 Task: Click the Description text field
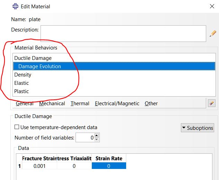point(123,34)
